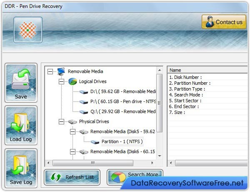This screenshot has width=250, height=192.
Task: Click the tree horizontal scroll right arrow
Action: (x=152, y=163)
